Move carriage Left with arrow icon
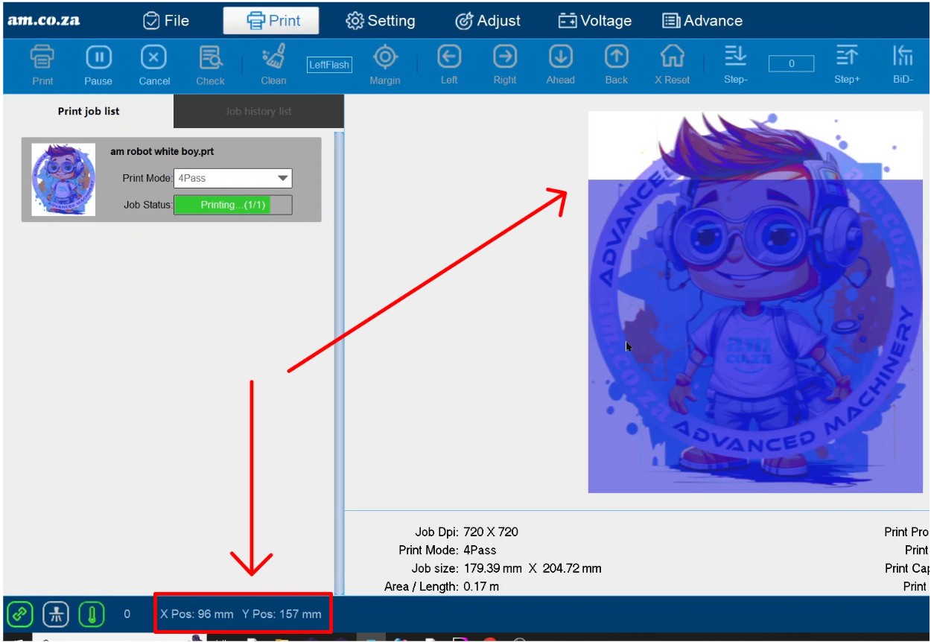Image resolution: width=931 pixels, height=642 pixels. pyautogui.click(x=449, y=57)
